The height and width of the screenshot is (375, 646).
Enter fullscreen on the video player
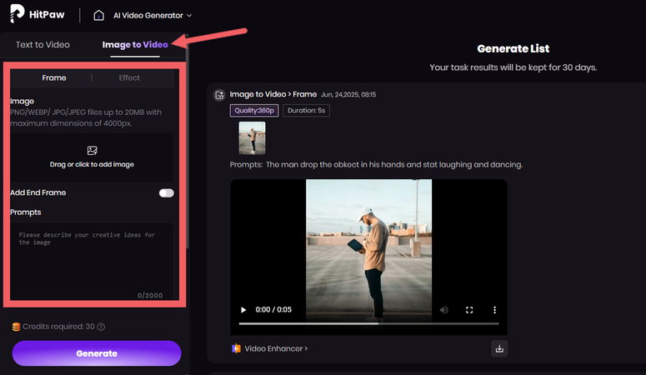(x=469, y=310)
